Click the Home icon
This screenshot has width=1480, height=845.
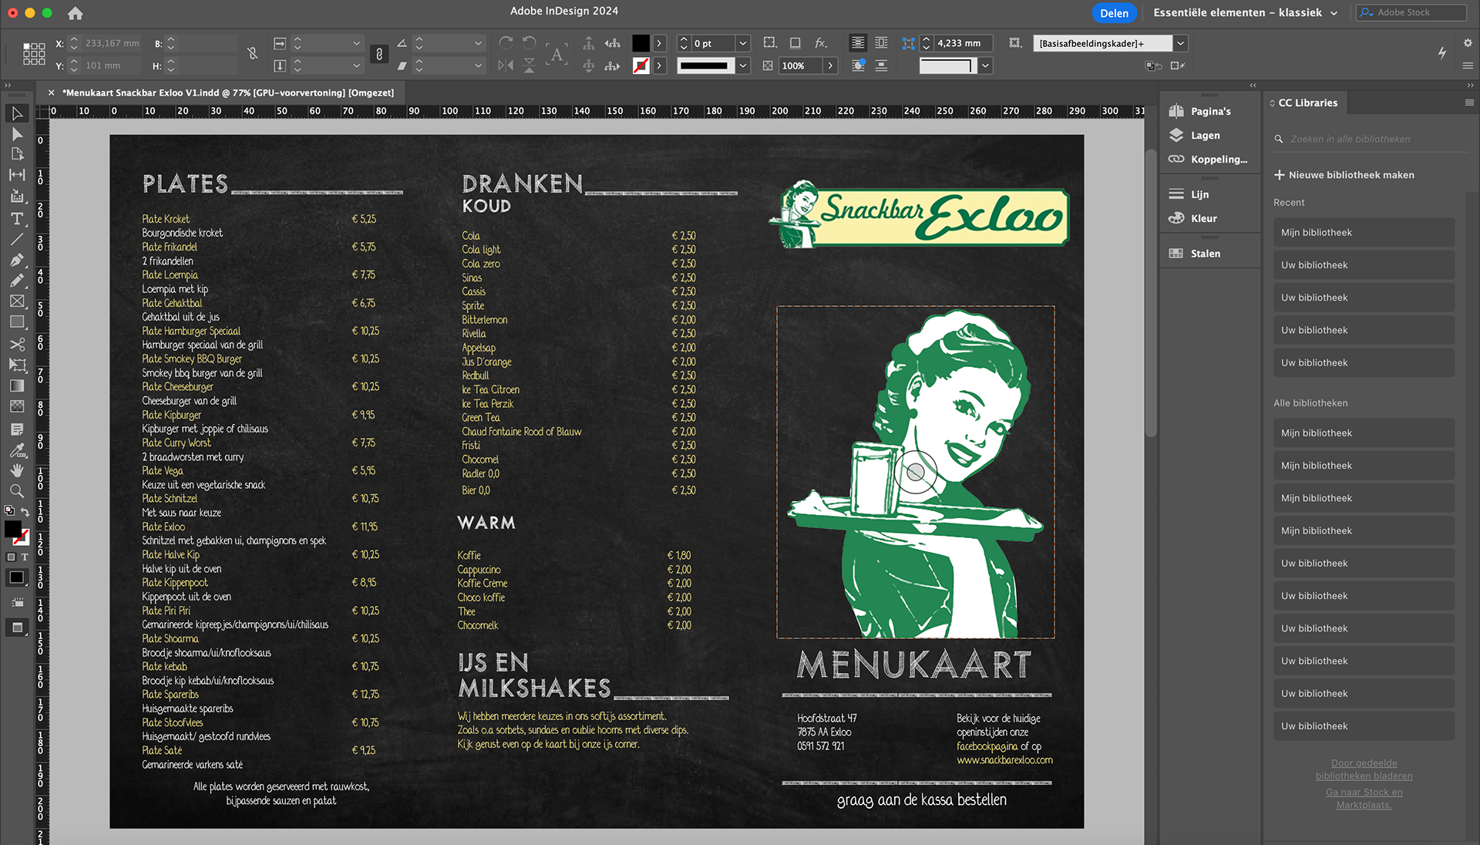(75, 13)
